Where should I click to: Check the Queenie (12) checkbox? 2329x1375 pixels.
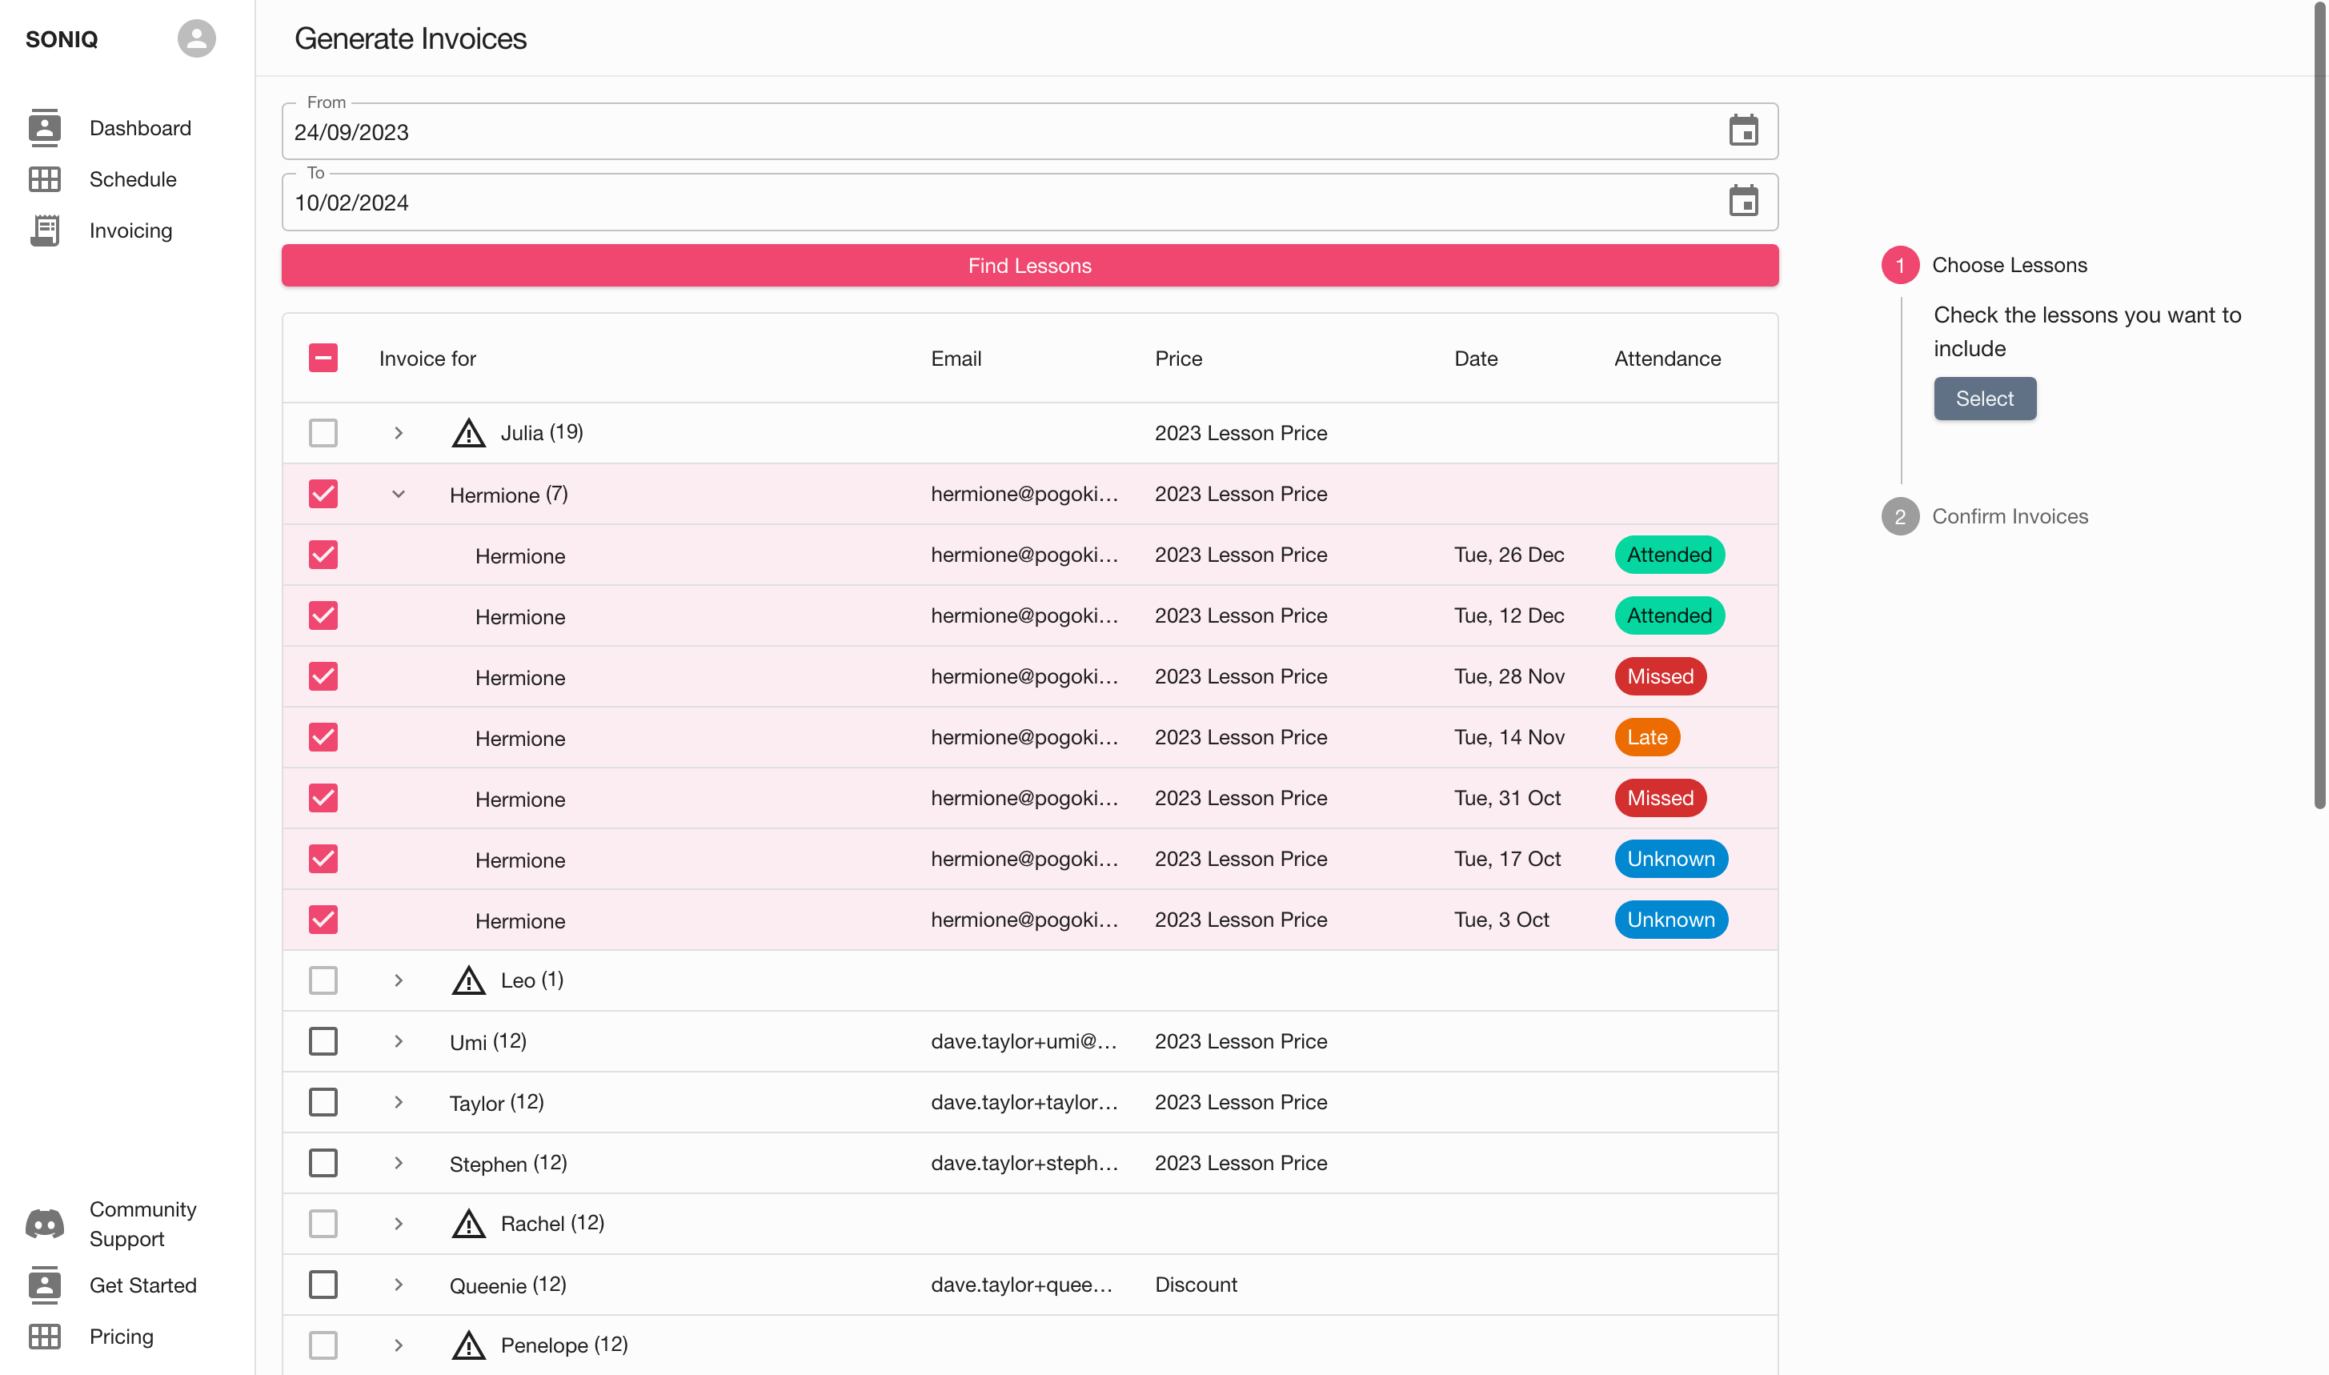pyautogui.click(x=323, y=1285)
